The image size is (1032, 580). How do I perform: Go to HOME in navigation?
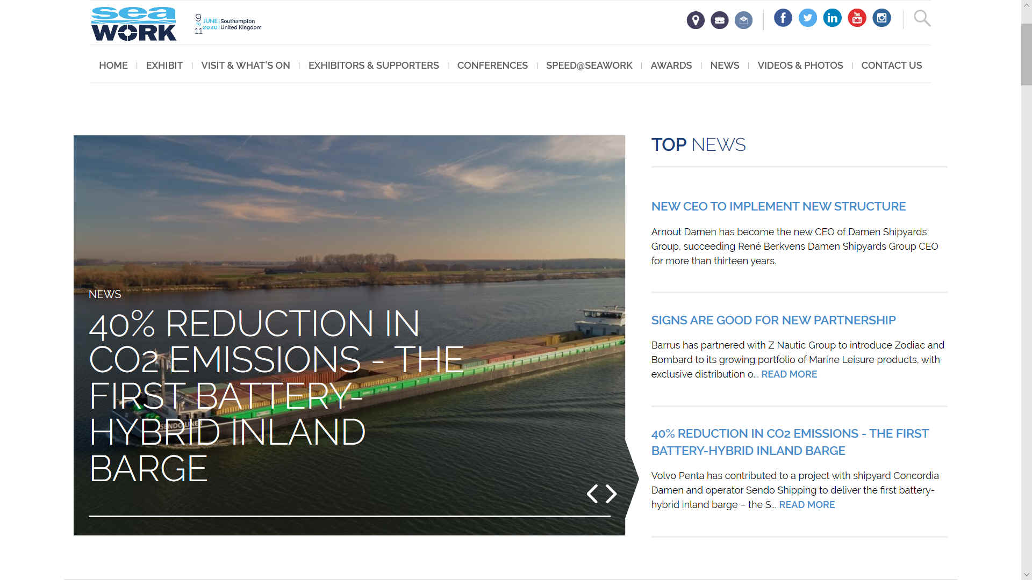tap(113, 66)
